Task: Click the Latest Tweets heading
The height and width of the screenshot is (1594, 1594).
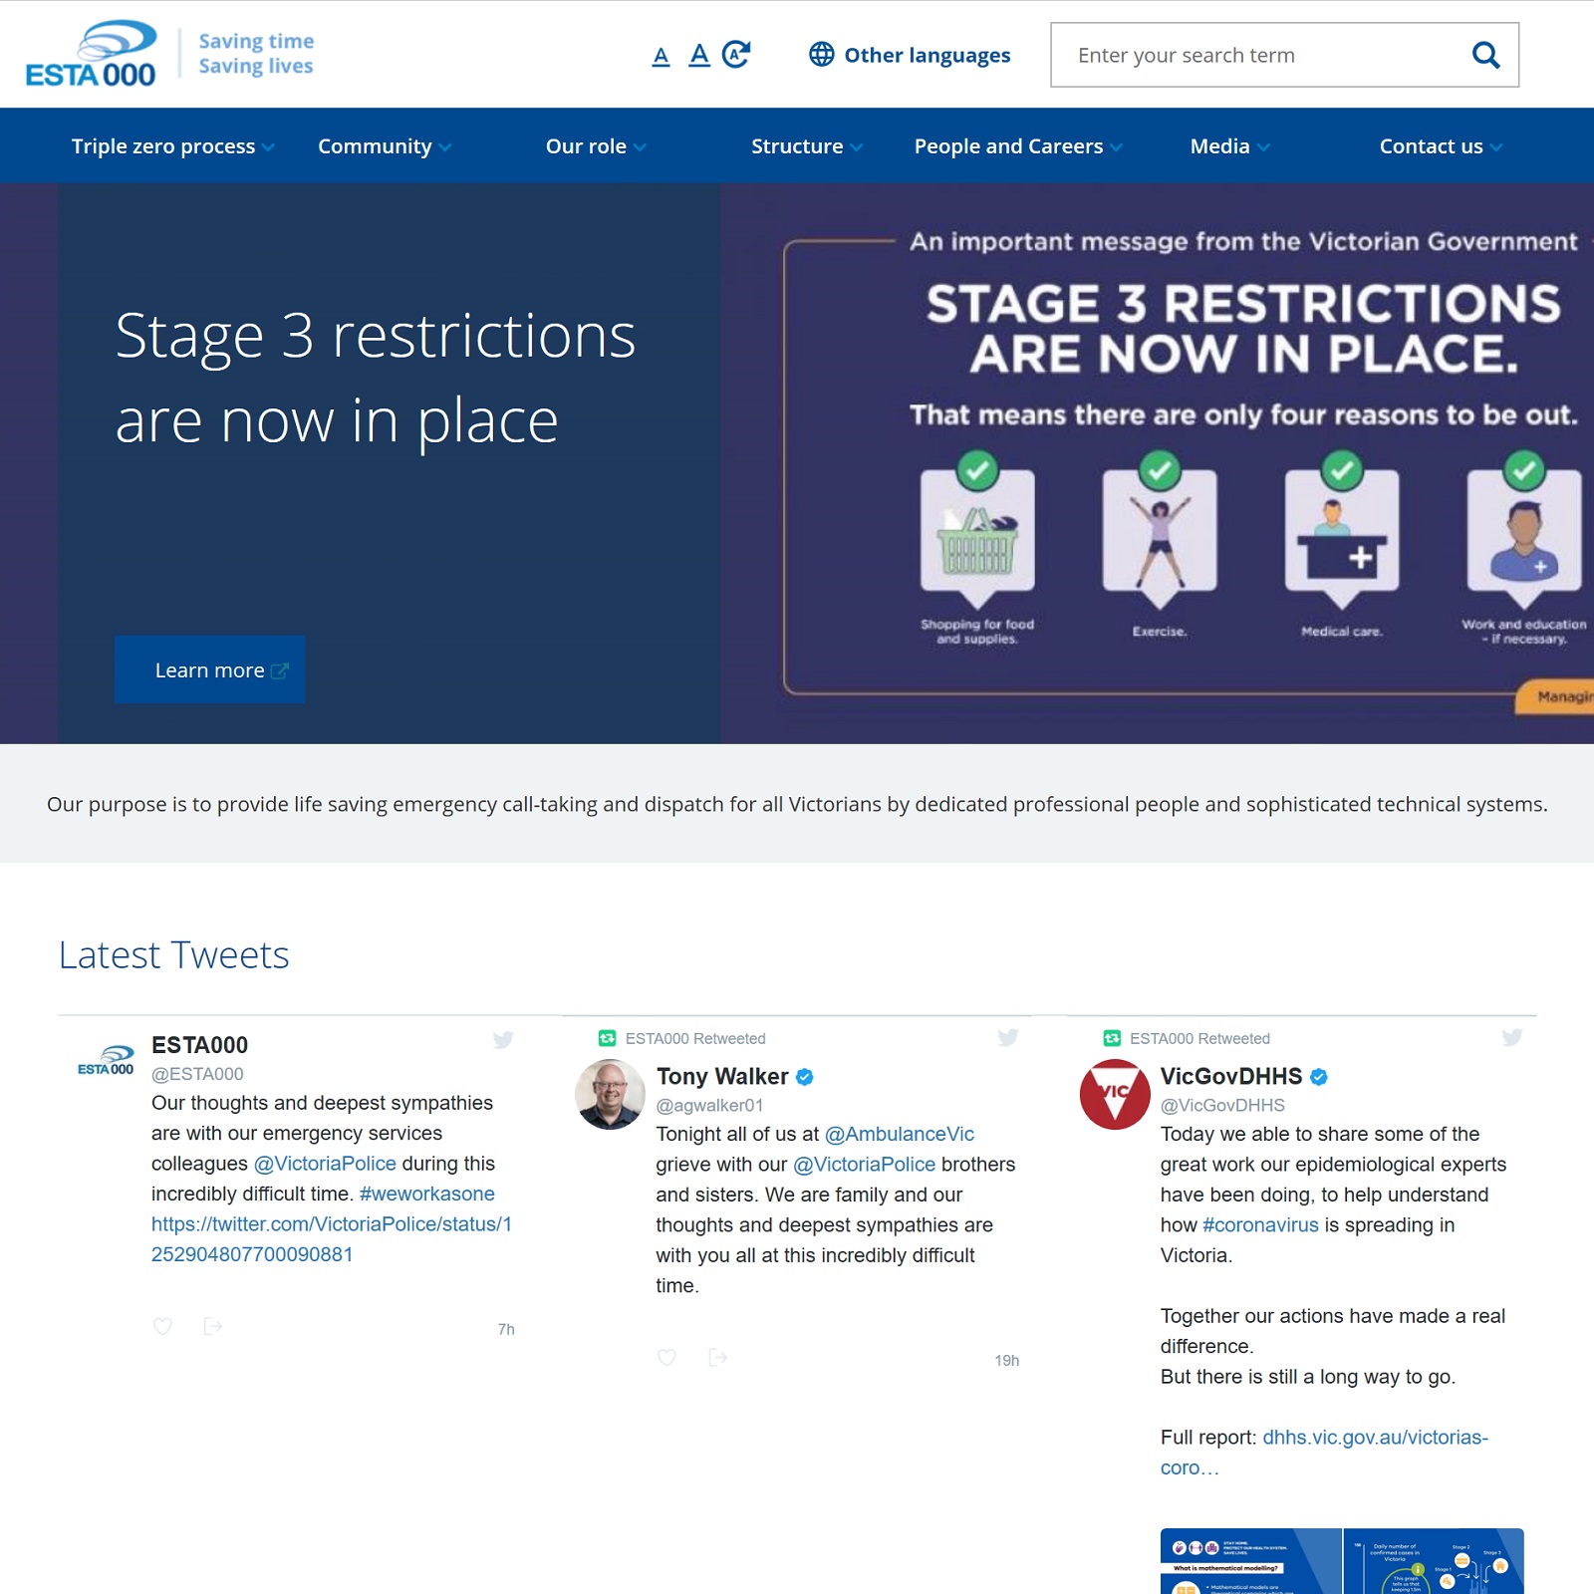Action: (174, 954)
